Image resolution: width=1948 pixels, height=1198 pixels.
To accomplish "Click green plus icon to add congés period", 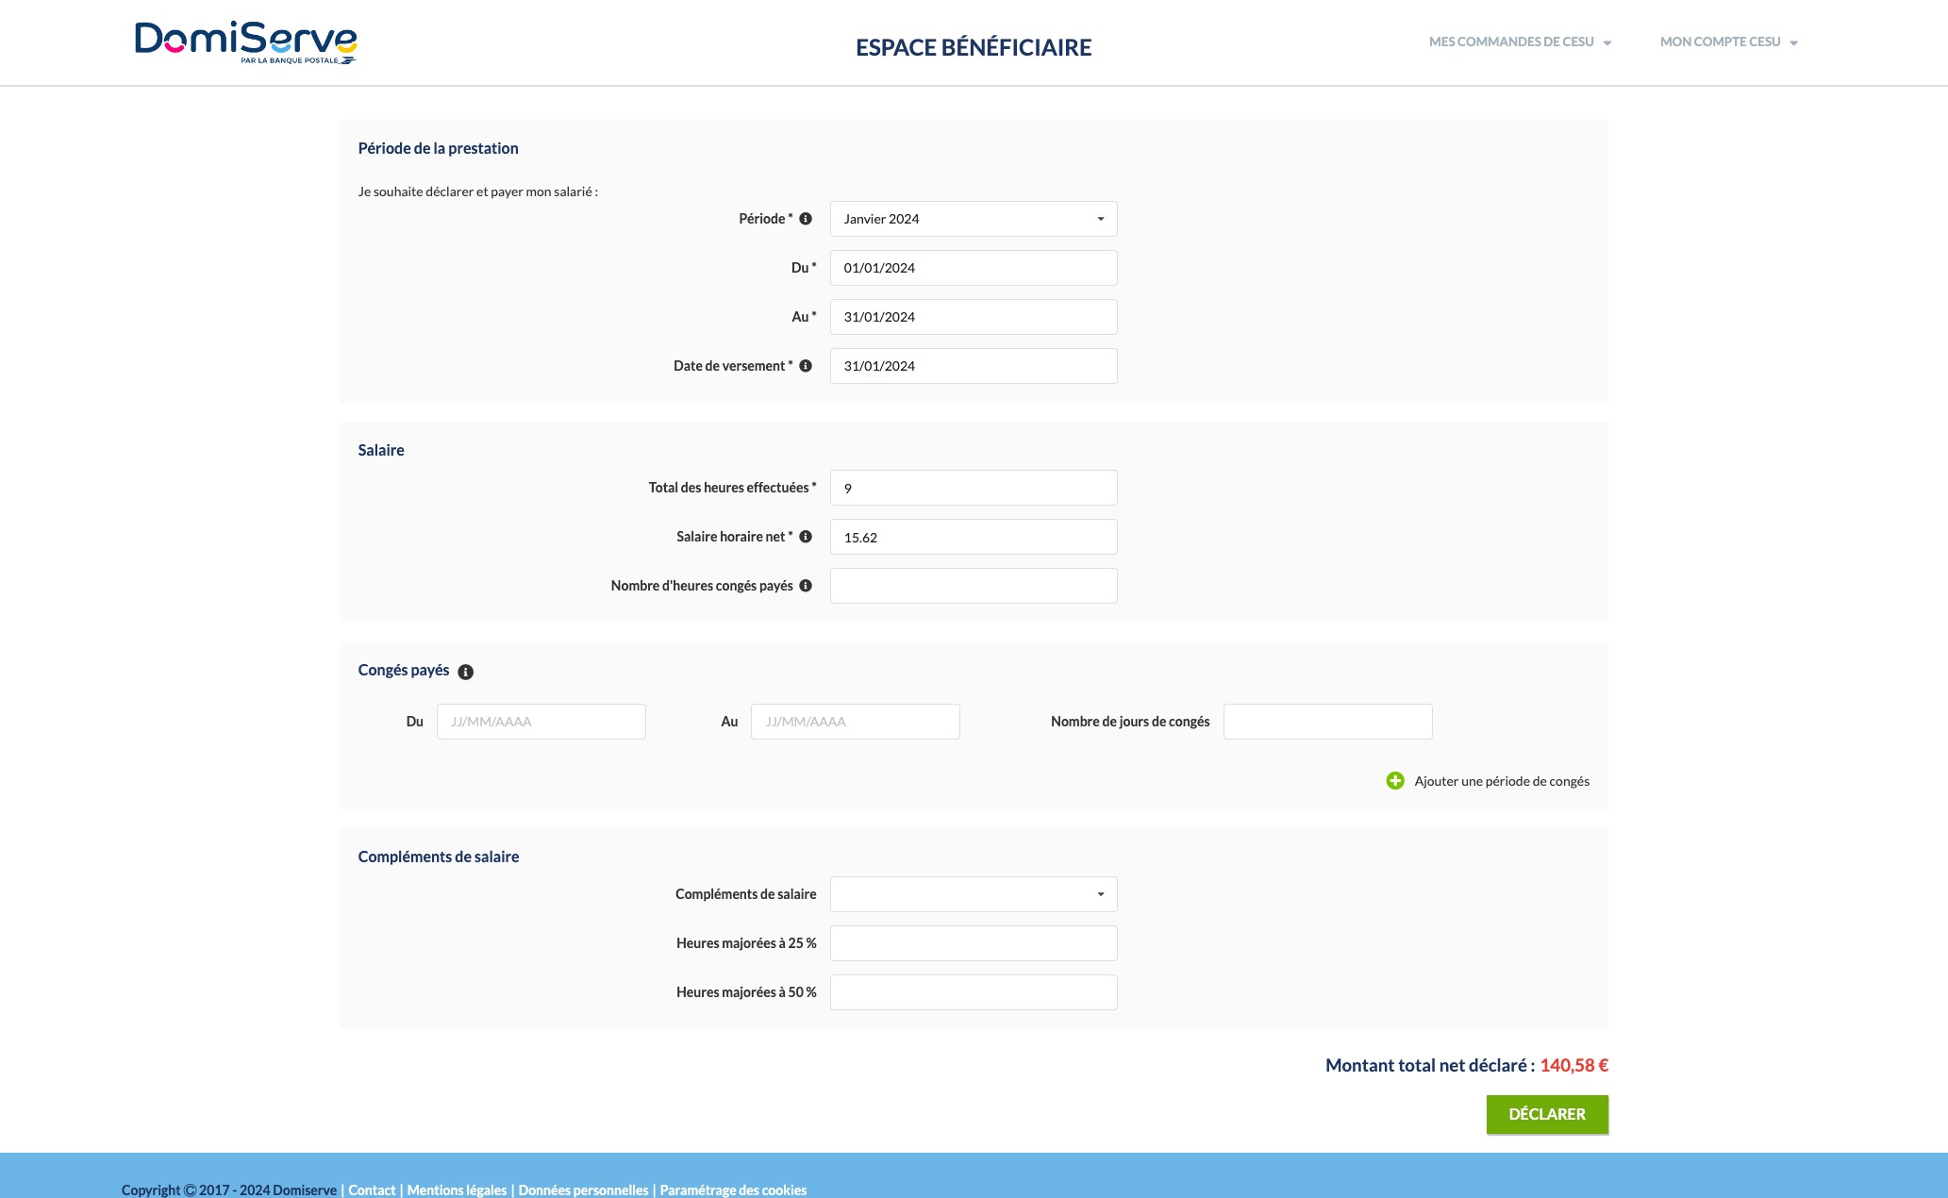I will [x=1394, y=781].
